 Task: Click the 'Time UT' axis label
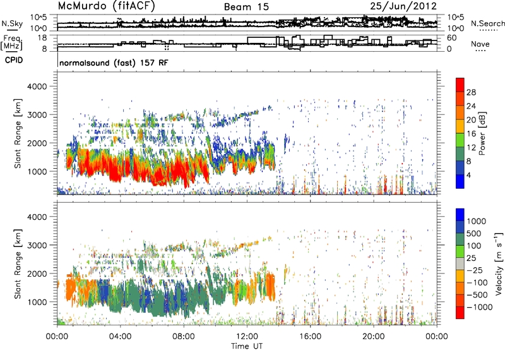coord(247,346)
